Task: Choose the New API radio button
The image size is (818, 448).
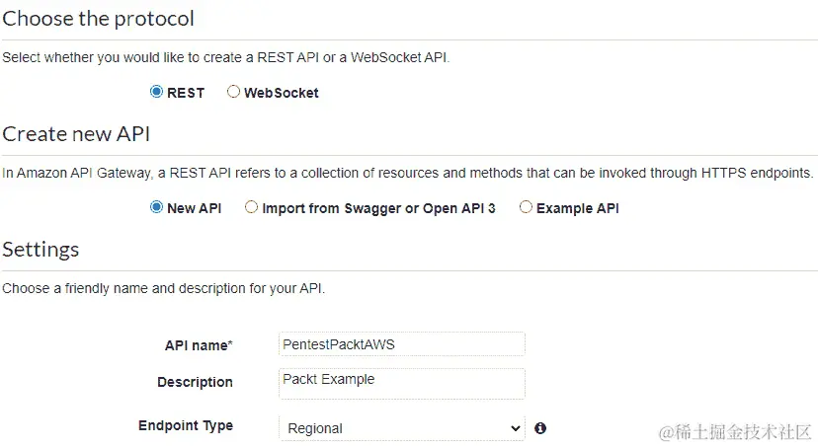Action: tap(156, 207)
